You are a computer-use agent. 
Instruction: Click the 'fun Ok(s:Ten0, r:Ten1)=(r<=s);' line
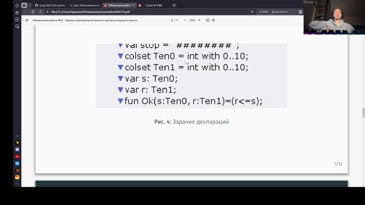point(194,101)
